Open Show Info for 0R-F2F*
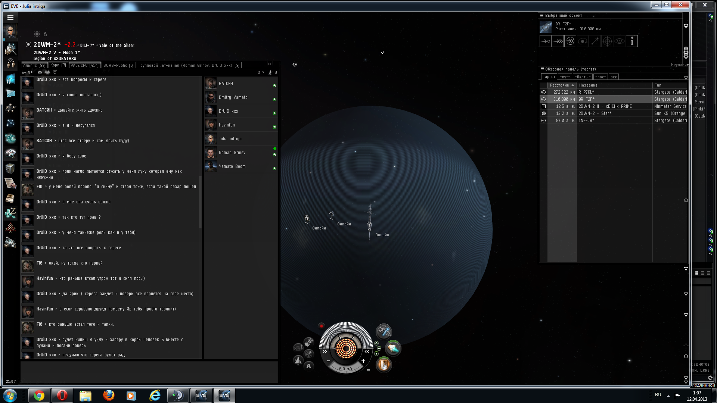This screenshot has width=717, height=403. coord(632,41)
